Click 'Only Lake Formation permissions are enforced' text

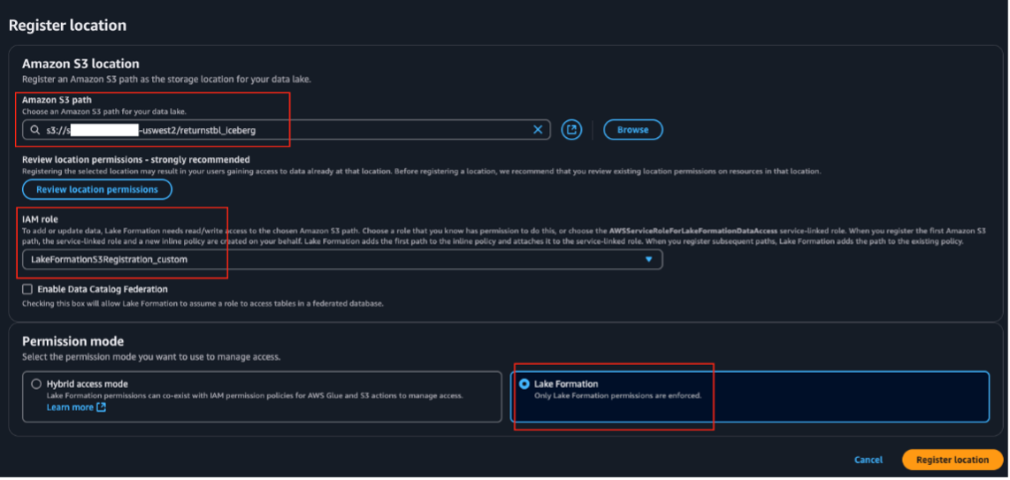point(617,395)
